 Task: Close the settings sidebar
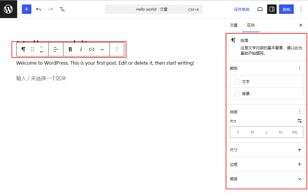coord(301,25)
